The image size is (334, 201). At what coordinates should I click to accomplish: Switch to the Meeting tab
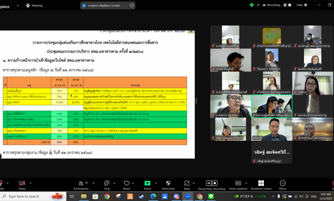click(x=34, y=5)
